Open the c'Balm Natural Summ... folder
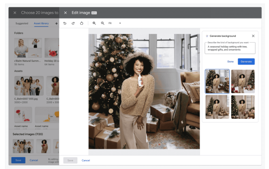The image size is (269, 169). 28,48
